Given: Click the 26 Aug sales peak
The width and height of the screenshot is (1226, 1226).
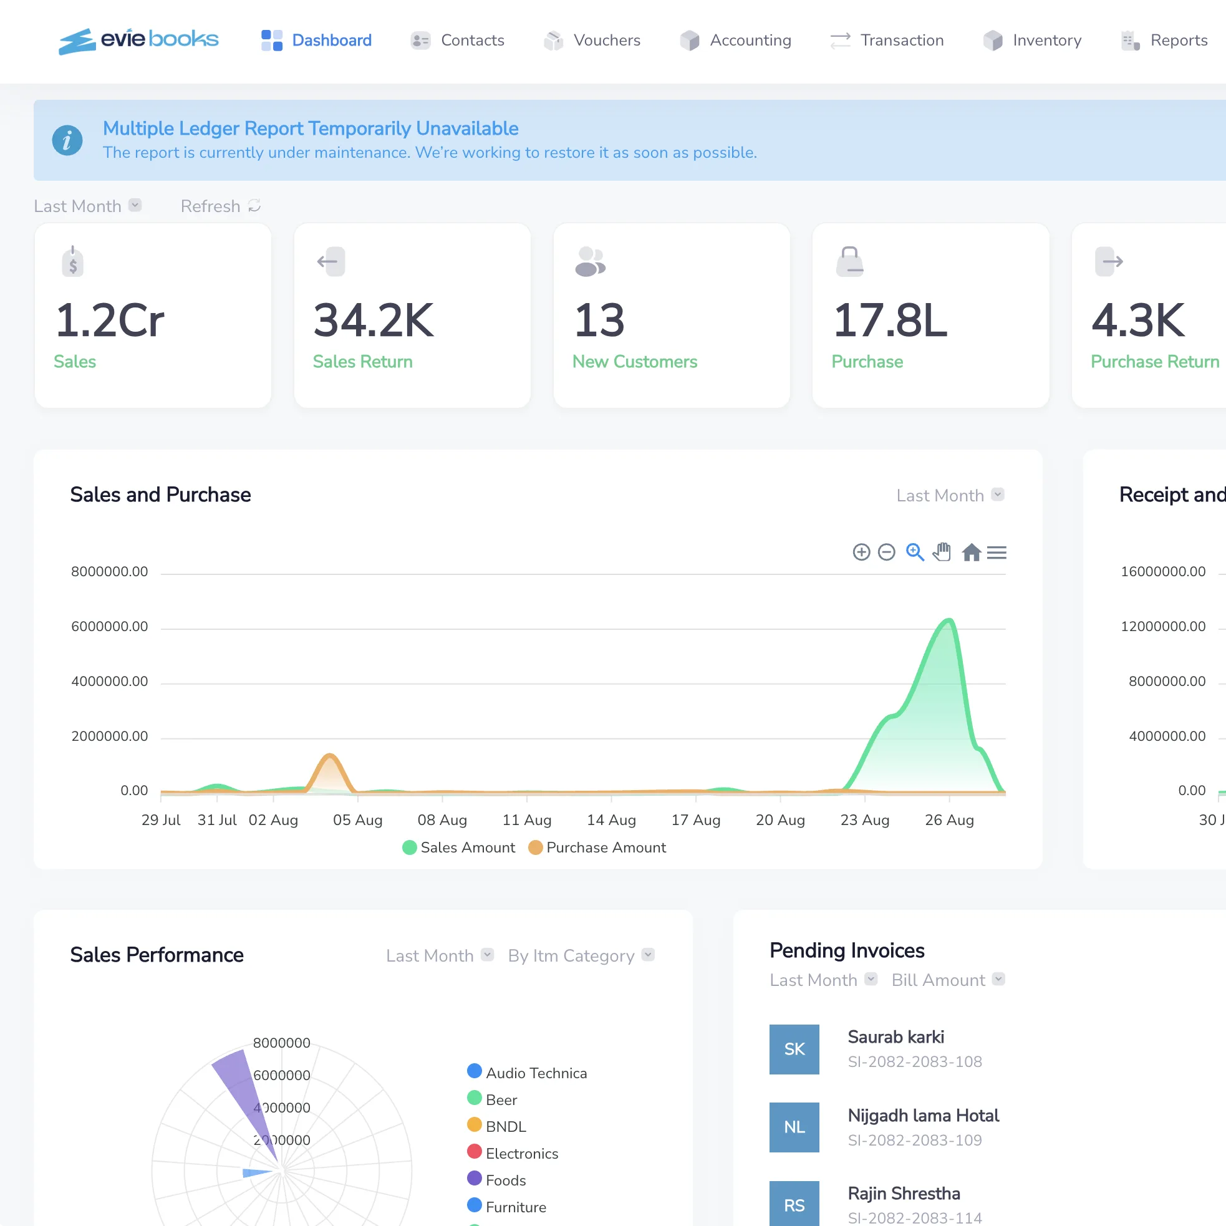Looking at the screenshot, I should 948,620.
